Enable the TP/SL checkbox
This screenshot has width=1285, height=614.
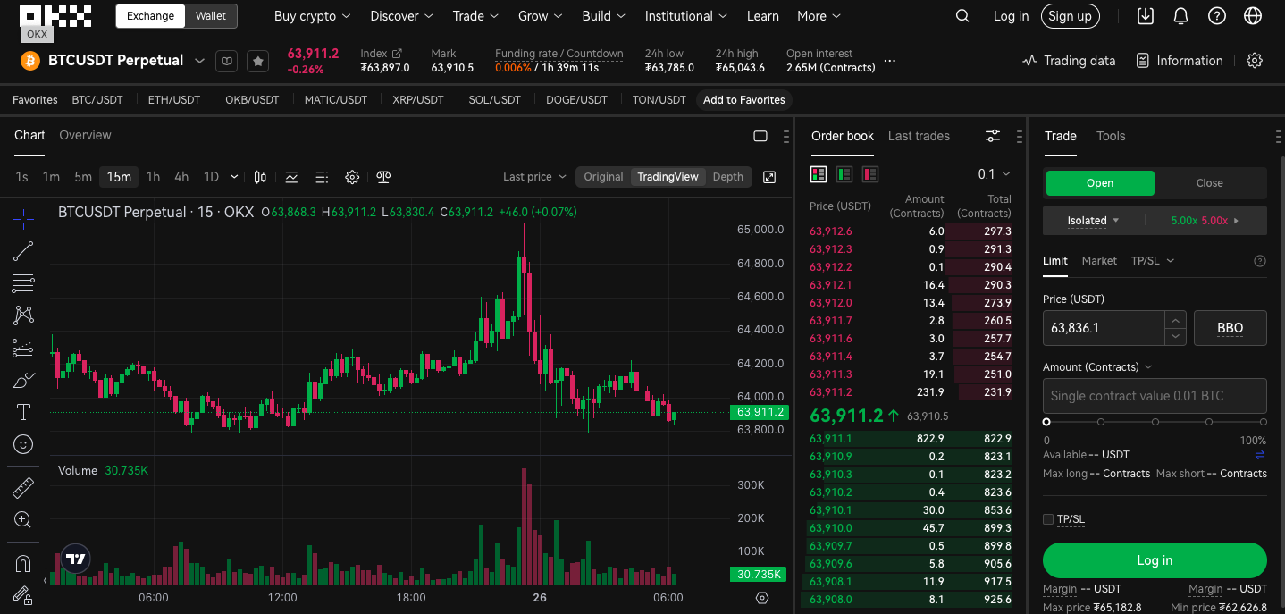[1048, 519]
